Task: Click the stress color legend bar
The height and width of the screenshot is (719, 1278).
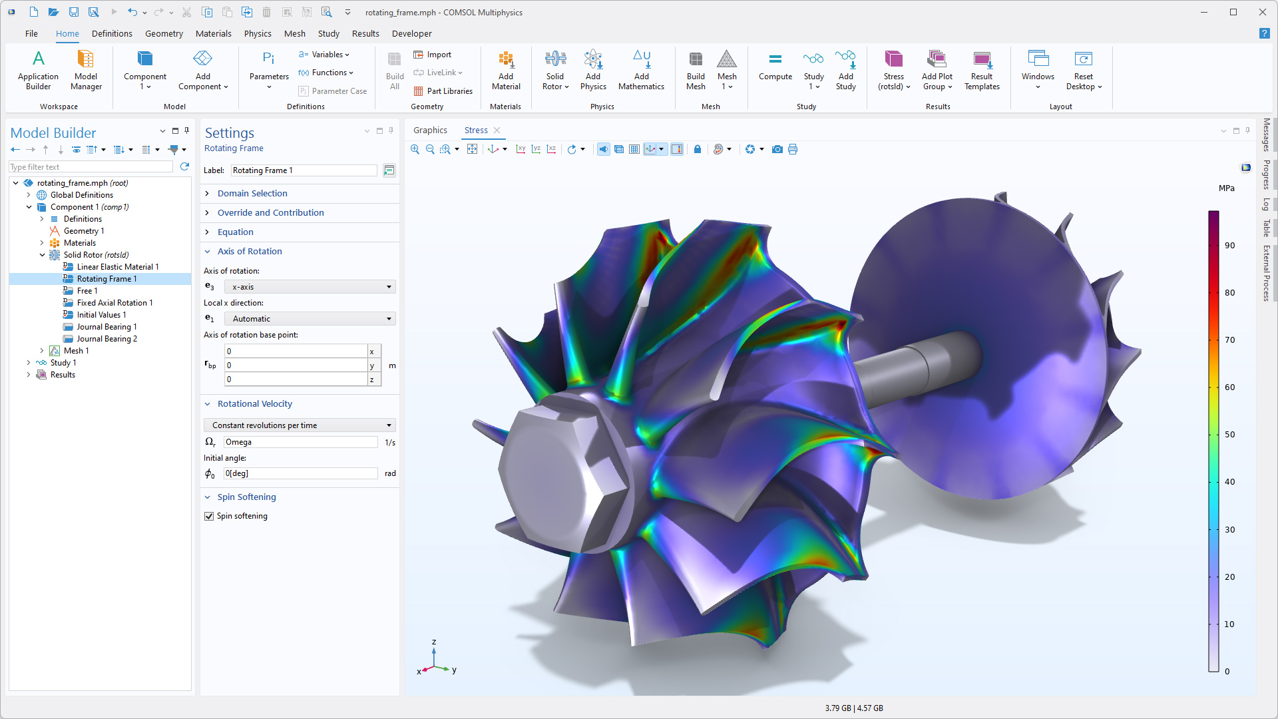Action: [x=1213, y=441]
